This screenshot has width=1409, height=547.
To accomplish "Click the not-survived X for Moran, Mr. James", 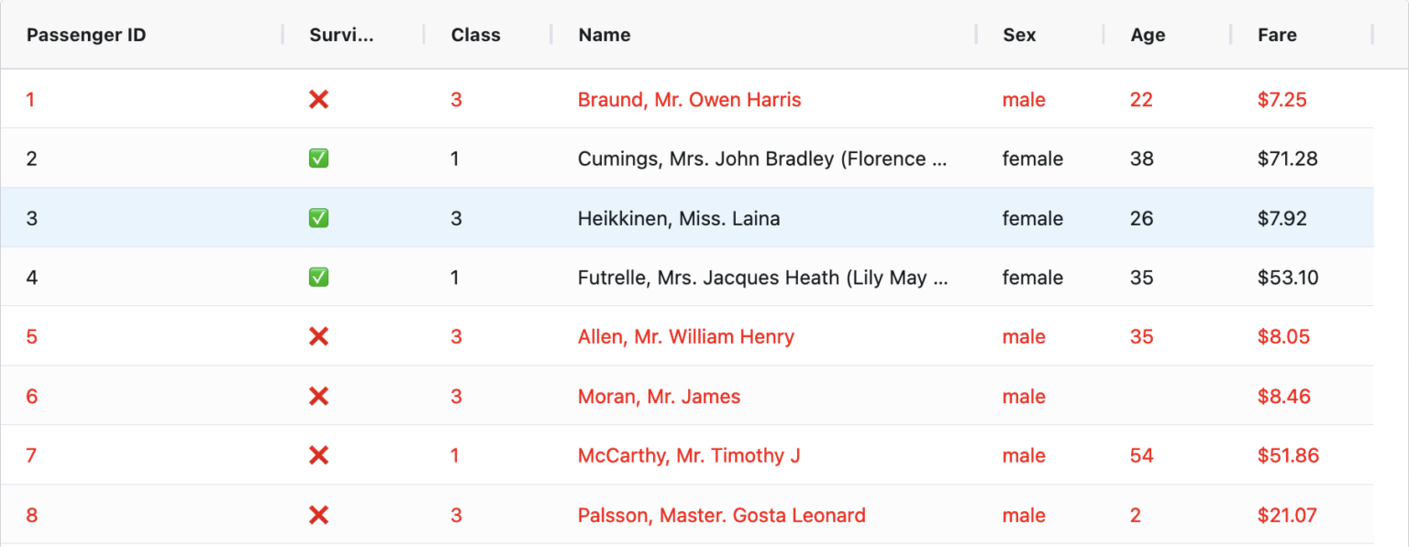I will click(x=318, y=396).
